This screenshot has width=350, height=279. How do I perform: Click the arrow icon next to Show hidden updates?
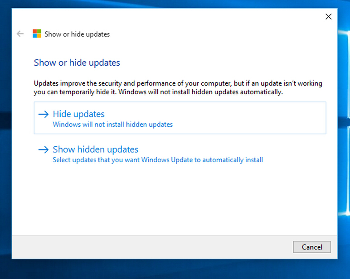tap(44, 149)
